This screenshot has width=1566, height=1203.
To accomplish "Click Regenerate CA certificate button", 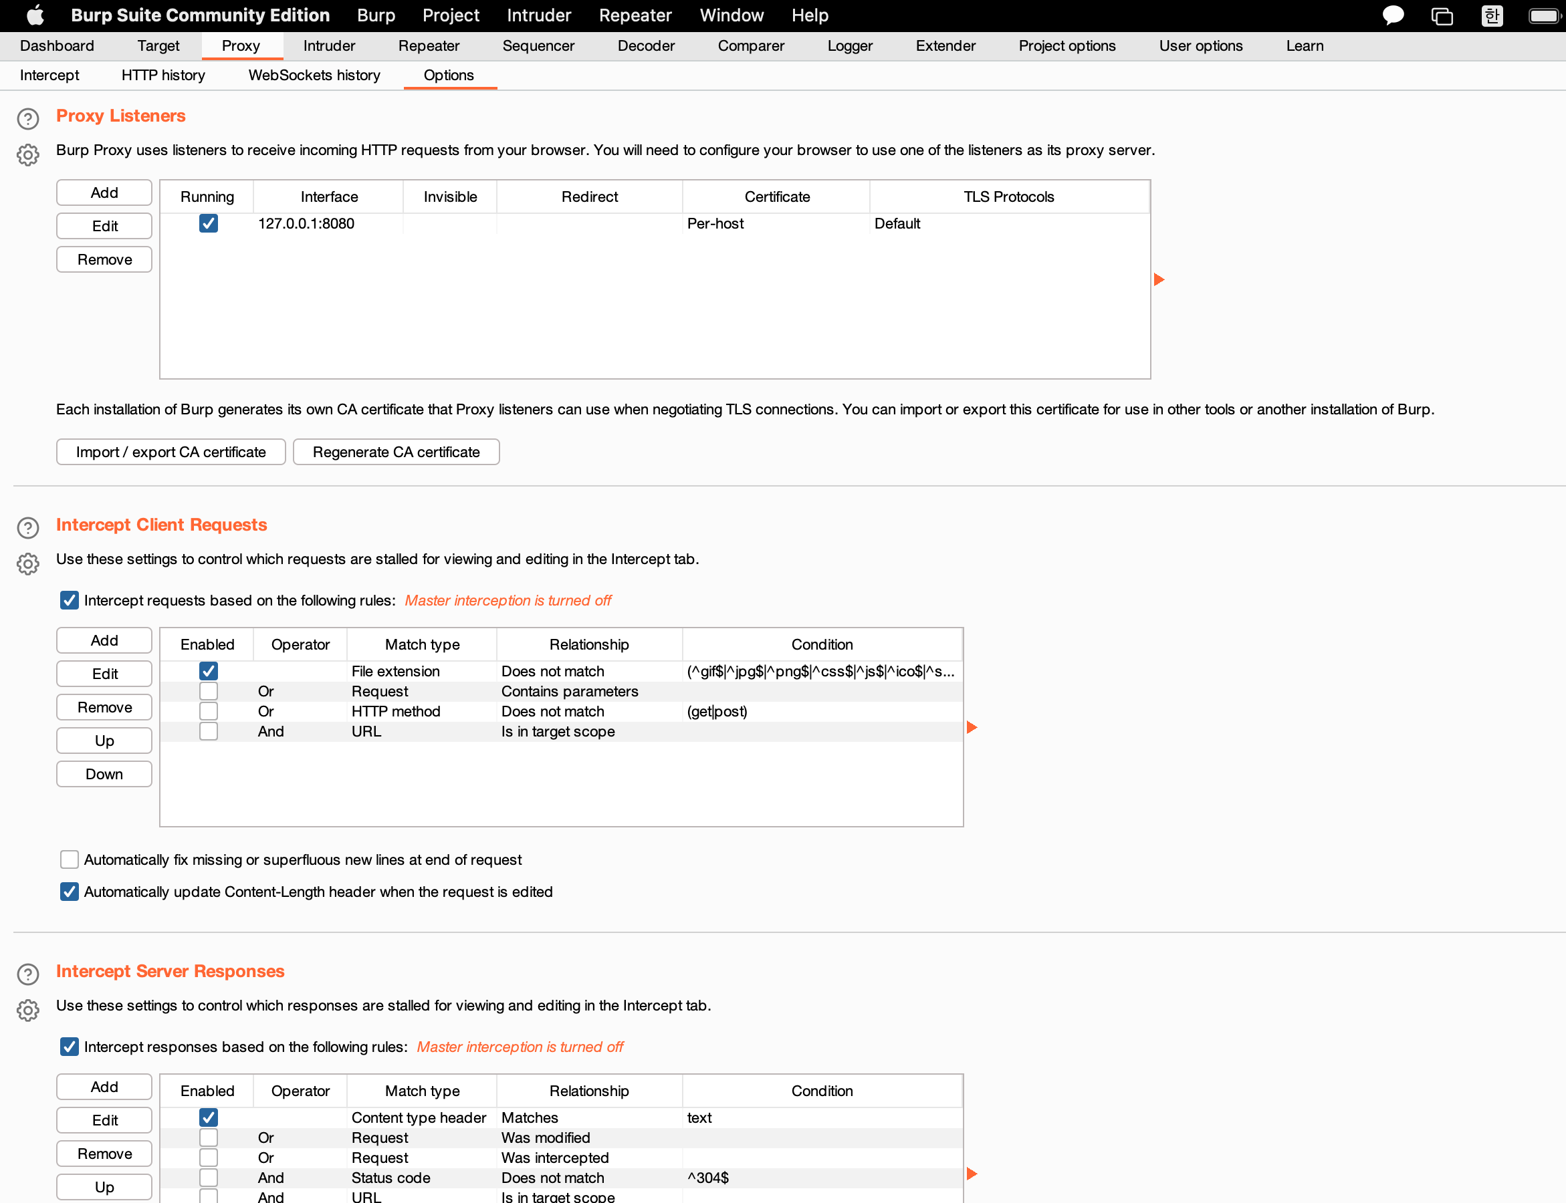I will 396,452.
